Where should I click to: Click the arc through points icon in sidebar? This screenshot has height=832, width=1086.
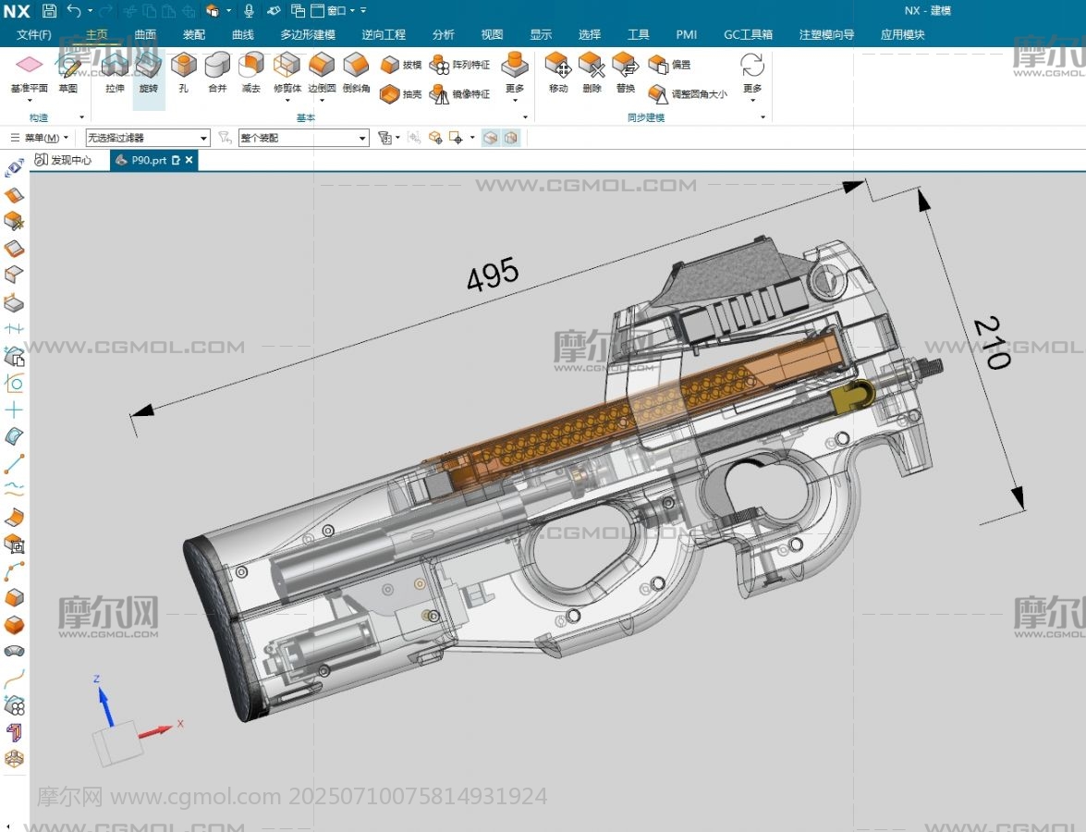[14, 570]
